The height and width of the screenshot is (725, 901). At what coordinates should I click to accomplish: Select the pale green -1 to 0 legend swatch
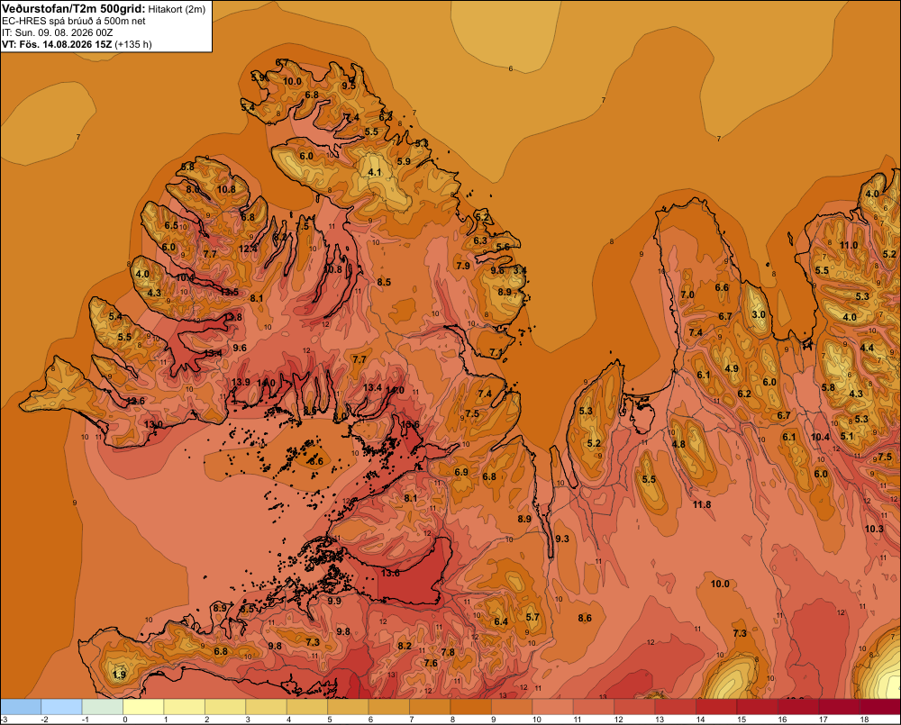point(103,707)
